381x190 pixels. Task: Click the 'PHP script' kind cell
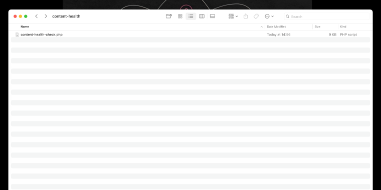tap(348, 34)
